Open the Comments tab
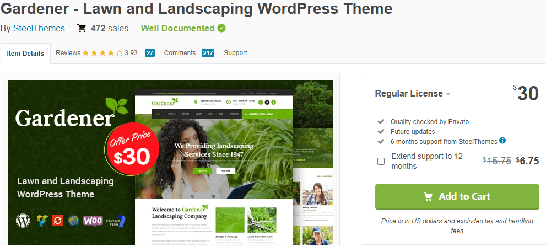Image resolution: width=546 pixels, height=246 pixels. (180, 53)
